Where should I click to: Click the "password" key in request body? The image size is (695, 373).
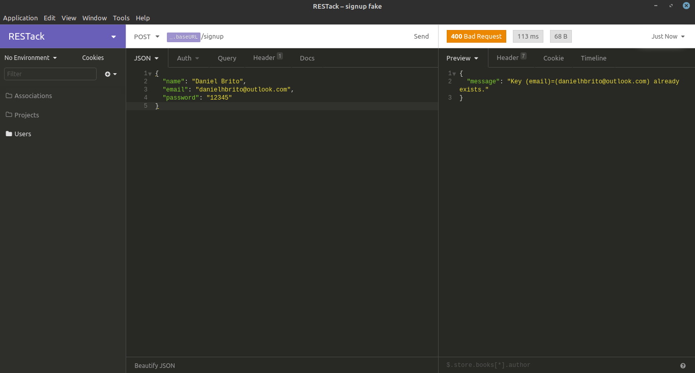[181, 98]
